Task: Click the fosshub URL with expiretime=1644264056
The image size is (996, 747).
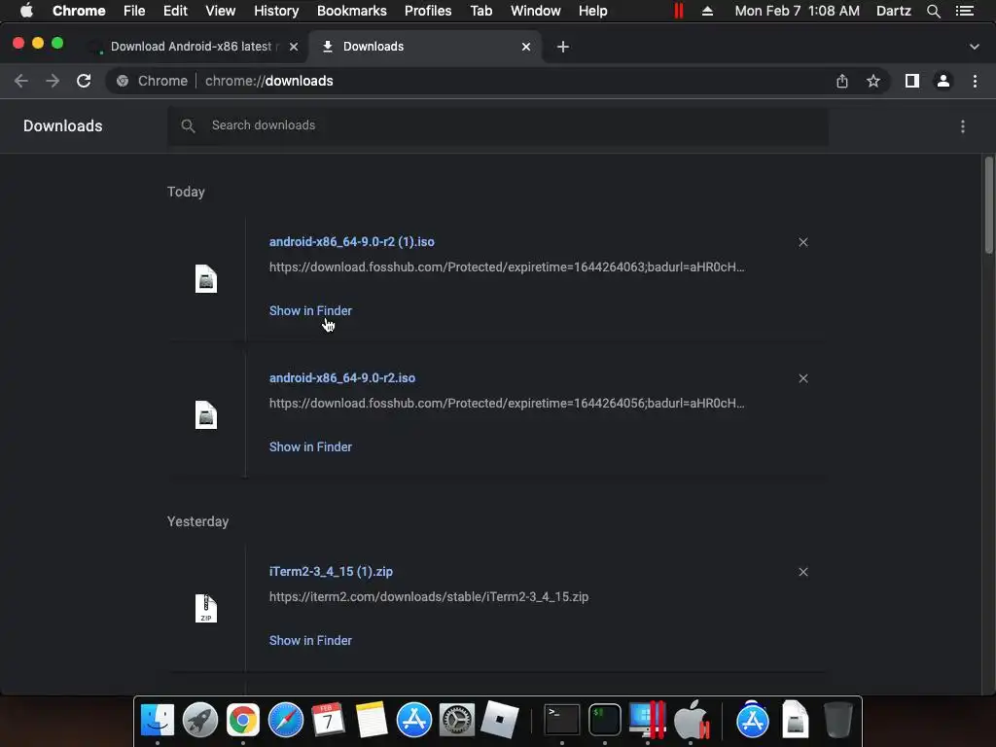Action: coord(507,403)
